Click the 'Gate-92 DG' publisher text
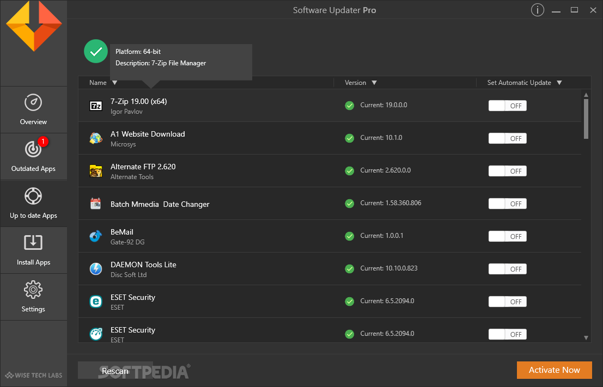 (127, 242)
